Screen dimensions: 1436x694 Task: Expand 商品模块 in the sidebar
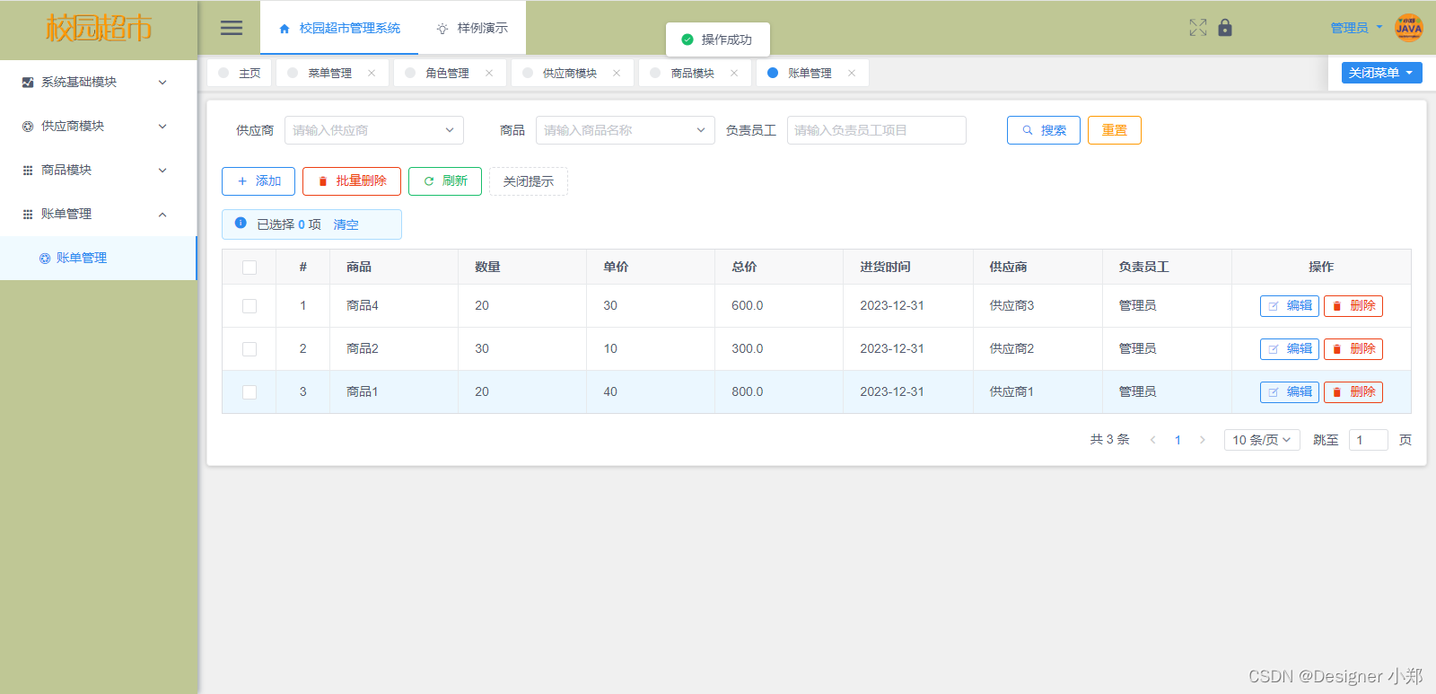click(x=99, y=170)
